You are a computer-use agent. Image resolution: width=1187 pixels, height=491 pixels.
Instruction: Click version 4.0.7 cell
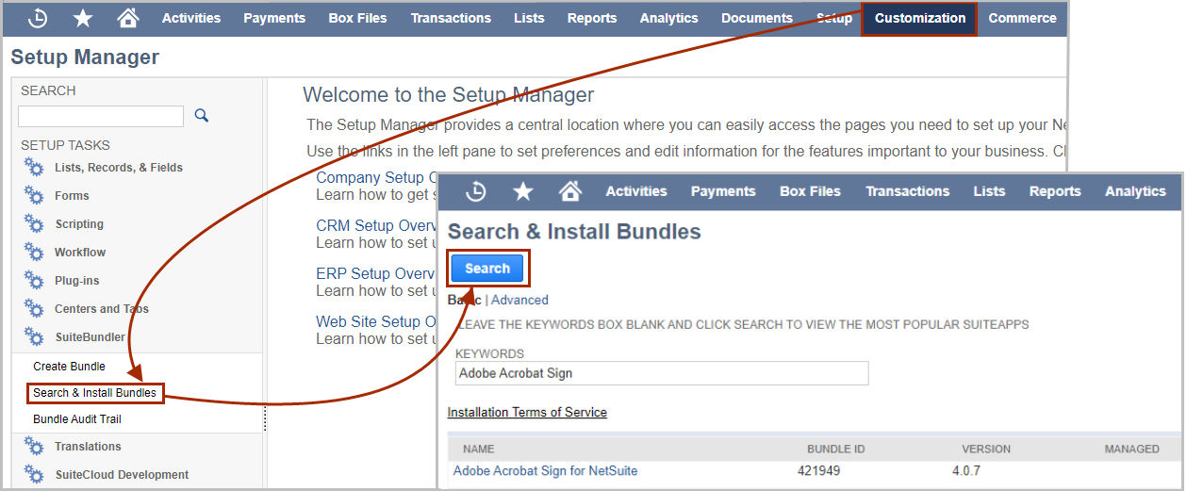point(968,470)
